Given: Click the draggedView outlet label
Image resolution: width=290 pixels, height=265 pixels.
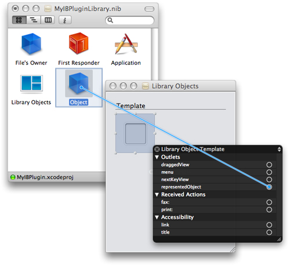Looking at the screenshot, I should click(x=175, y=165).
